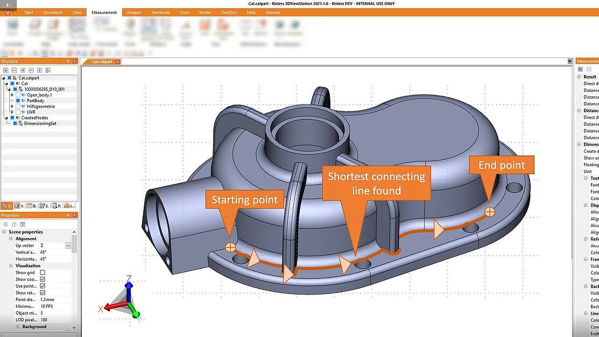Image resolution: width=599 pixels, height=337 pixels.
Task: Open the Analyze ribbon tab
Action: coord(133,12)
